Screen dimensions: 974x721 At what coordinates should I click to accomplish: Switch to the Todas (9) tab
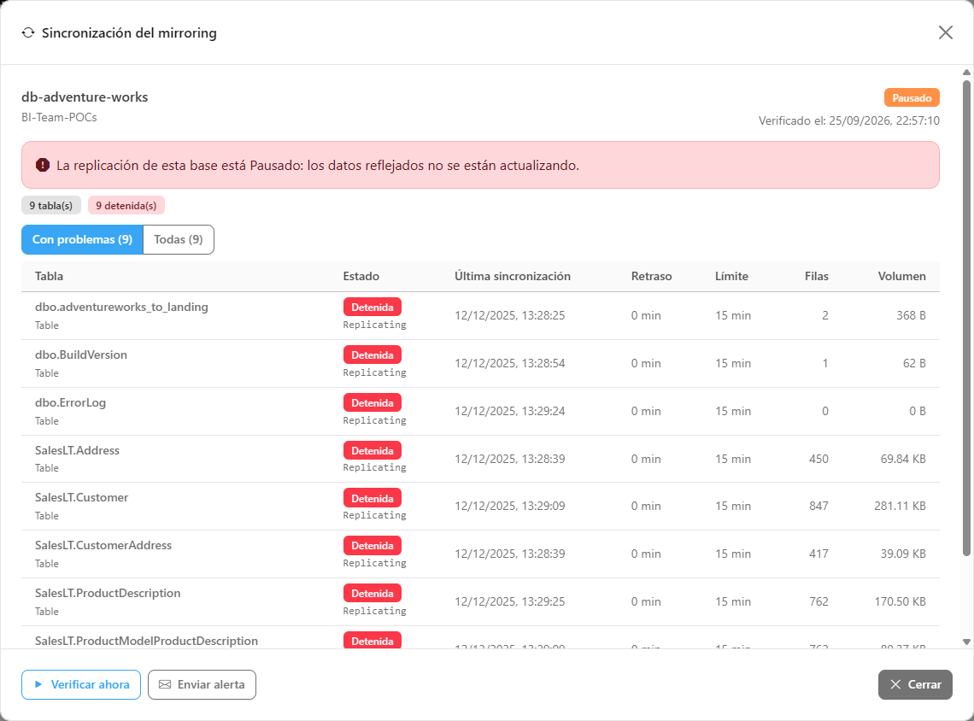tap(179, 240)
